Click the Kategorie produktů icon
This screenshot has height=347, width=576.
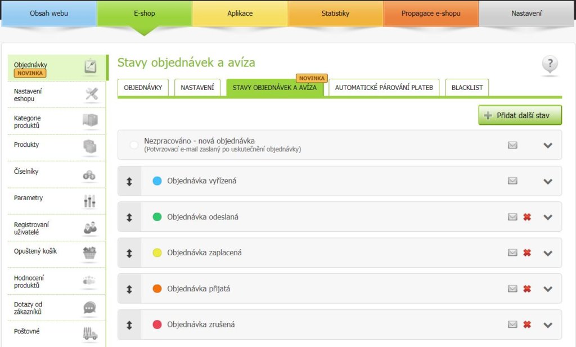point(91,120)
